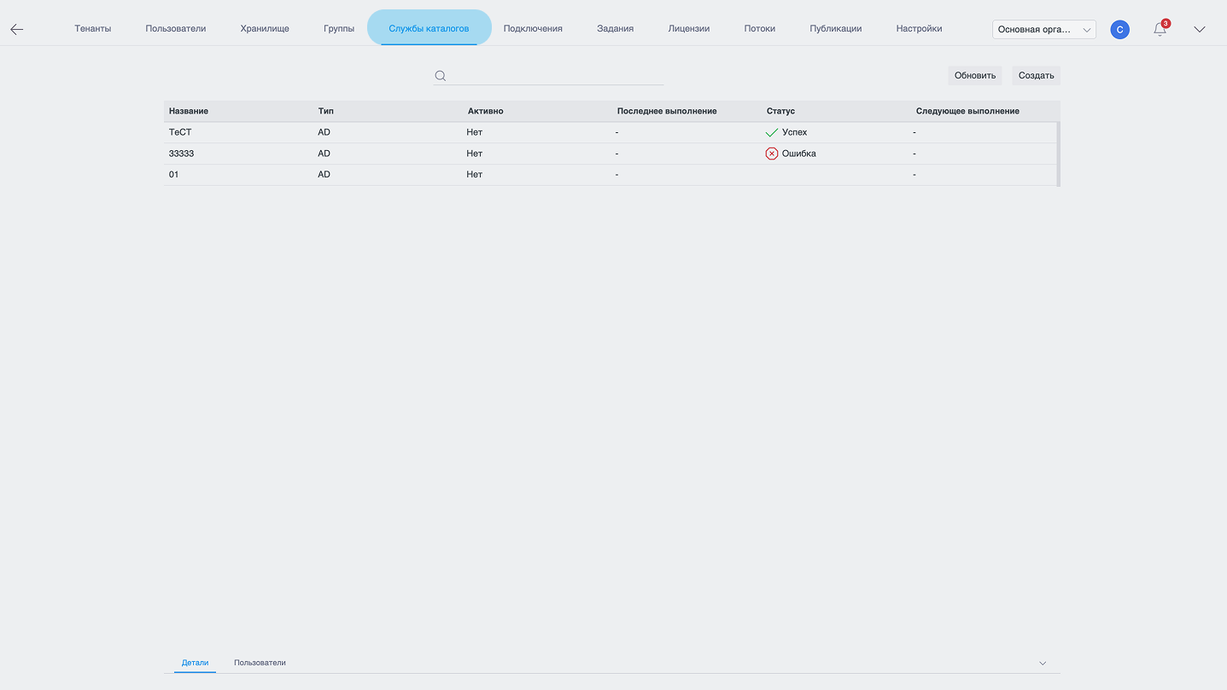Click the Создать button
Screen dimensions: 1227x690
pos(1037,75)
